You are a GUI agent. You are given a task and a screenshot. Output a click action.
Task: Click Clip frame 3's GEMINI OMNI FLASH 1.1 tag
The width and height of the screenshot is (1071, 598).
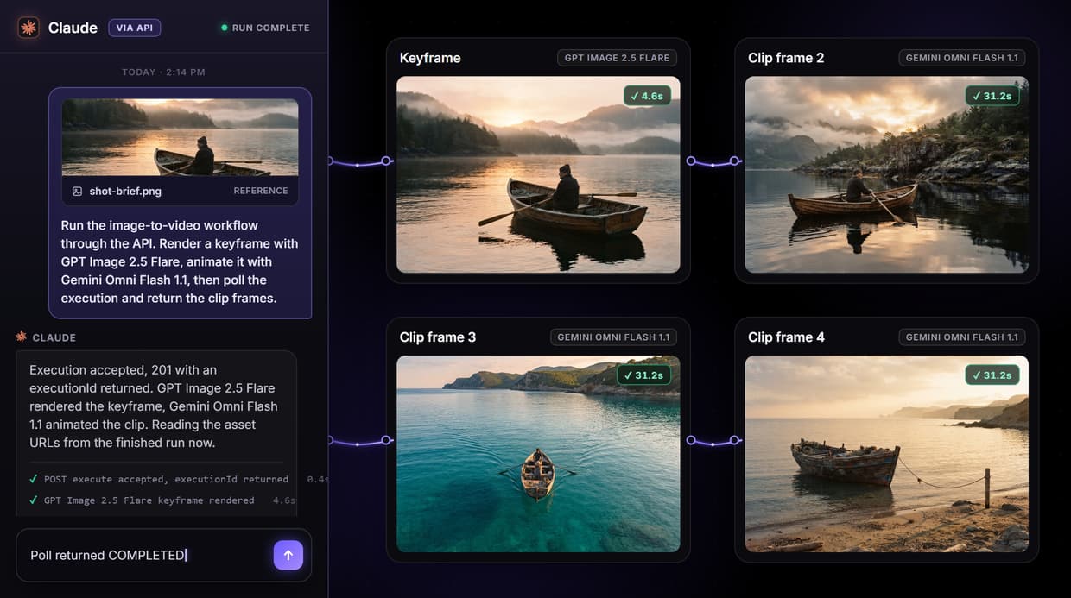point(613,337)
